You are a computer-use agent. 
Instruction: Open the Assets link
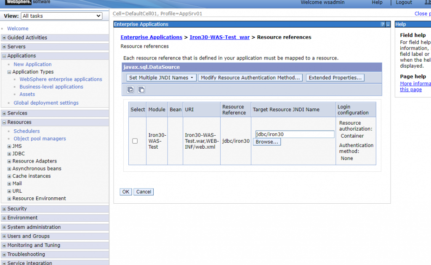coord(27,94)
